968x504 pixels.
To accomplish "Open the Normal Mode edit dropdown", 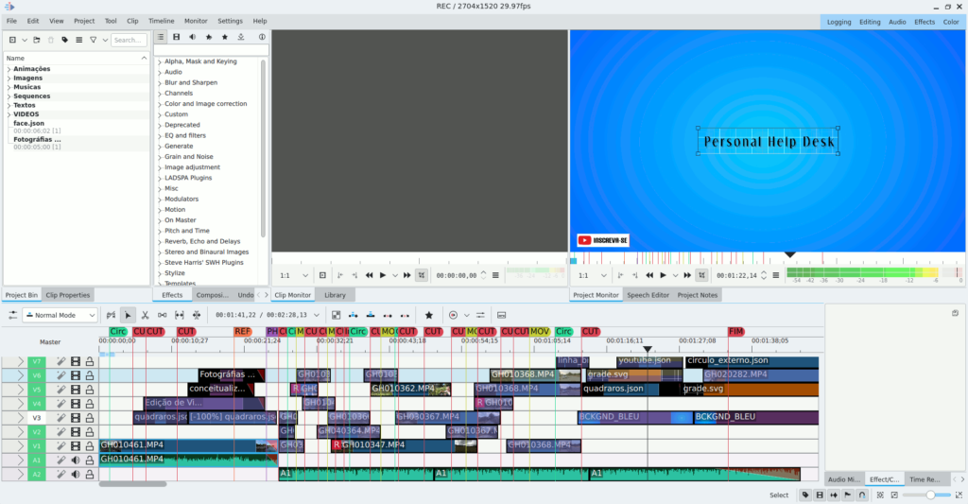I will coord(60,315).
